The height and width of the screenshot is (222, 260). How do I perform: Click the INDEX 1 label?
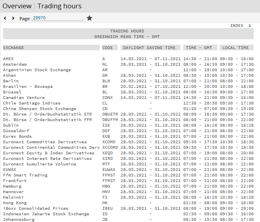(x=241, y=25)
